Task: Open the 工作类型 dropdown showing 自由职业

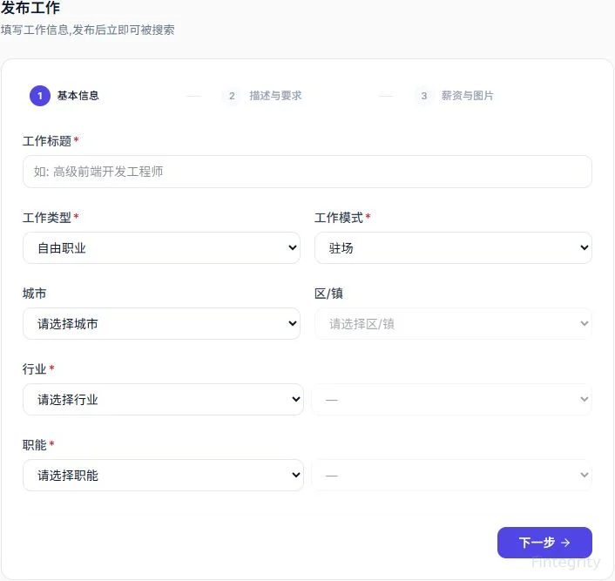Action: point(162,247)
